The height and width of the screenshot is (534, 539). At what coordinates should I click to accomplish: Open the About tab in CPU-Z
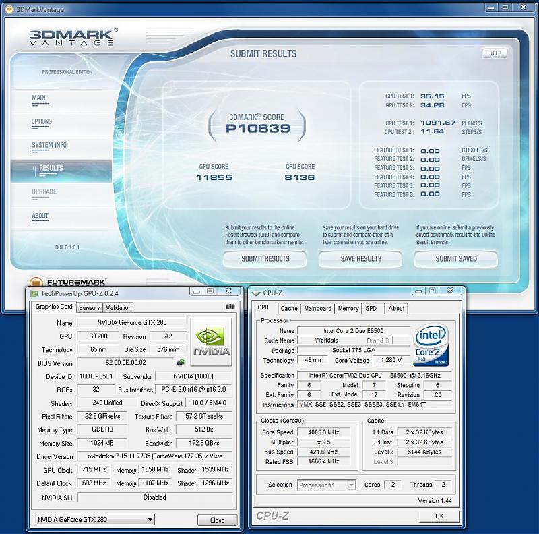pos(396,308)
